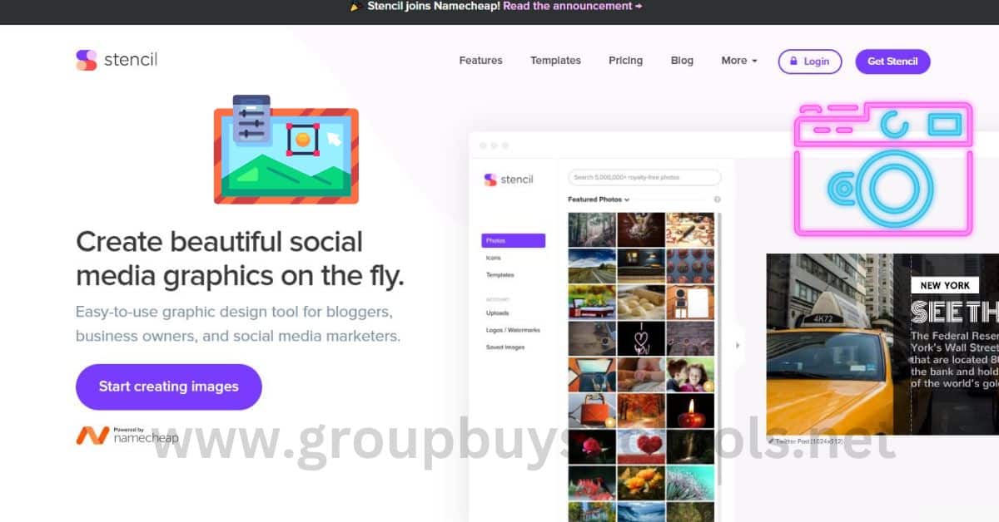Viewport: 999px width, 522px height.
Task: Open Saved Images in the sidebar
Action: pyautogui.click(x=505, y=347)
